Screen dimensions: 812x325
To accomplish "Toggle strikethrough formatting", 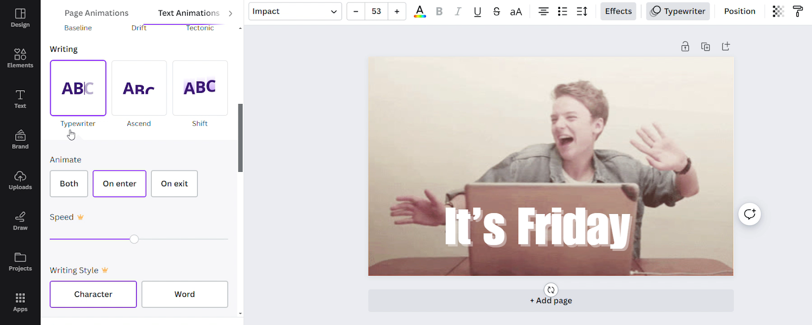I will tap(497, 11).
